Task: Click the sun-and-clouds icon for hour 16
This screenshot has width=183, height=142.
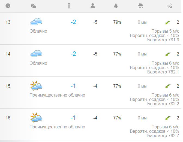Action: (x=36, y=117)
